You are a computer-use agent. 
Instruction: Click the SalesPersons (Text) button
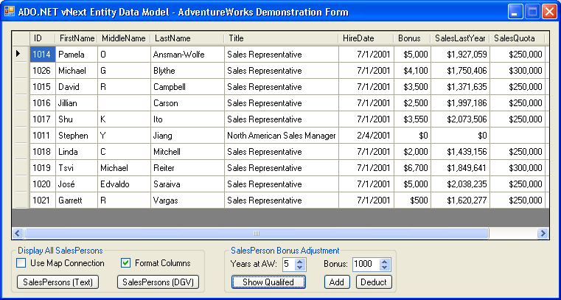click(x=58, y=282)
